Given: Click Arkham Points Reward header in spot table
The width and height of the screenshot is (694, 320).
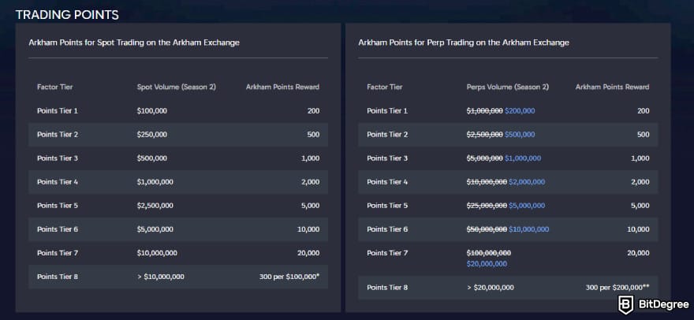Looking at the screenshot, I should 282,87.
